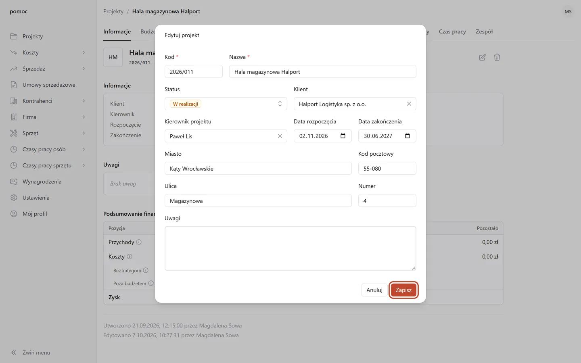This screenshot has height=363, width=581.
Task: Collapse the sidebar with Zwiń menu
Action: [x=30, y=353]
